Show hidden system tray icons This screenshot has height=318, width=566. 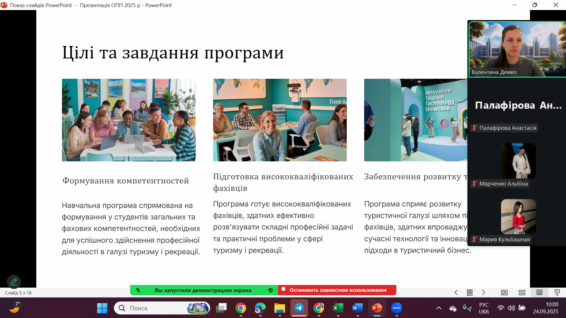pyautogui.click(x=439, y=308)
